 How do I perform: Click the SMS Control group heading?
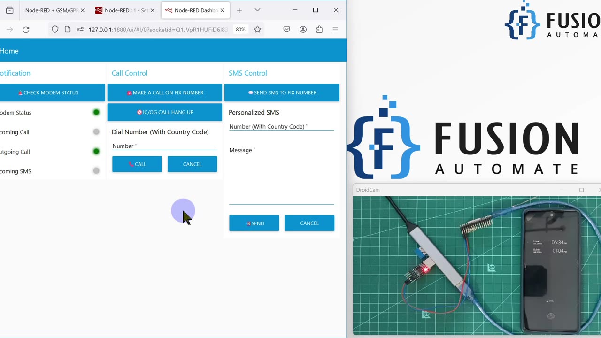(248, 73)
